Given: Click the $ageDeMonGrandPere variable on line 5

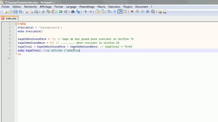Looking at the screenshot, I should tap(32, 39).
